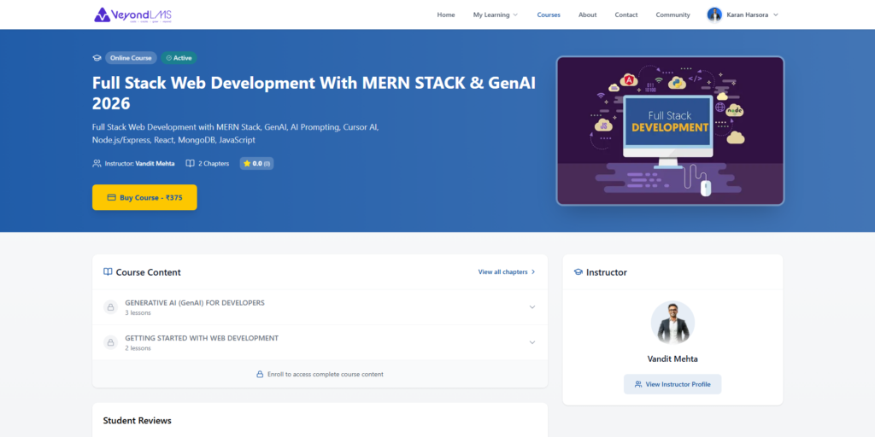The width and height of the screenshot is (875, 437).
Task: Open the About page
Action: tap(587, 15)
